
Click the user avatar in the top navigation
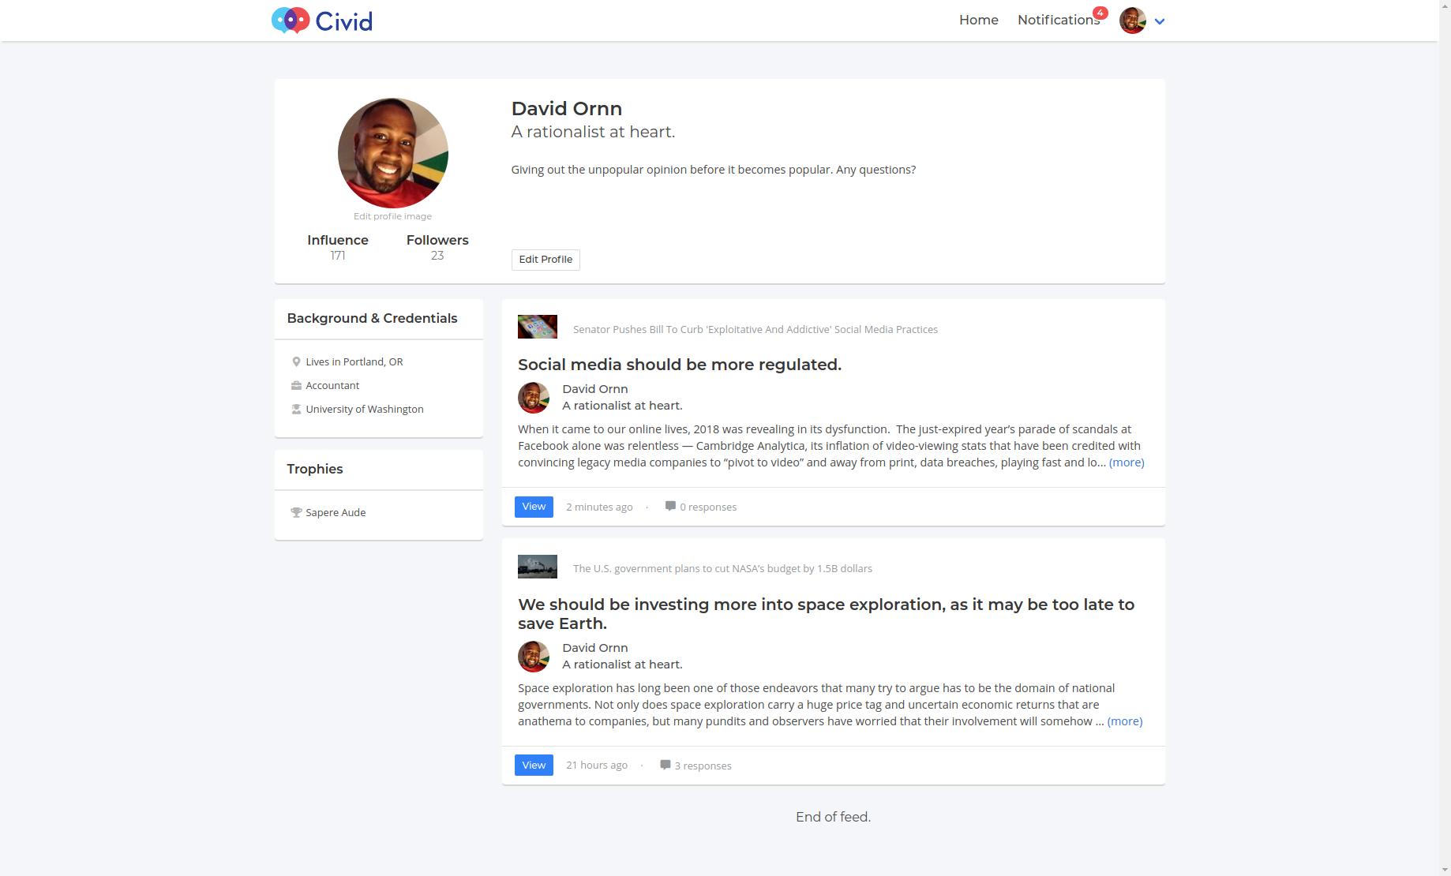(x=1132, y=21)
